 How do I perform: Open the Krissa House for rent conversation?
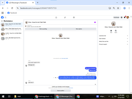(x=12, y=25)
